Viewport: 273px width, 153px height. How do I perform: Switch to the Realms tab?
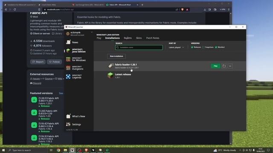pos(128,38)
